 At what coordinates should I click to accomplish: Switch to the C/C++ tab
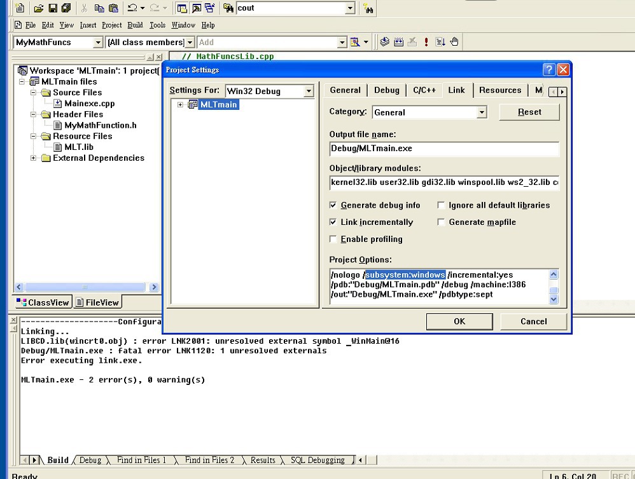pyautogui.click(x=424, y=90)
